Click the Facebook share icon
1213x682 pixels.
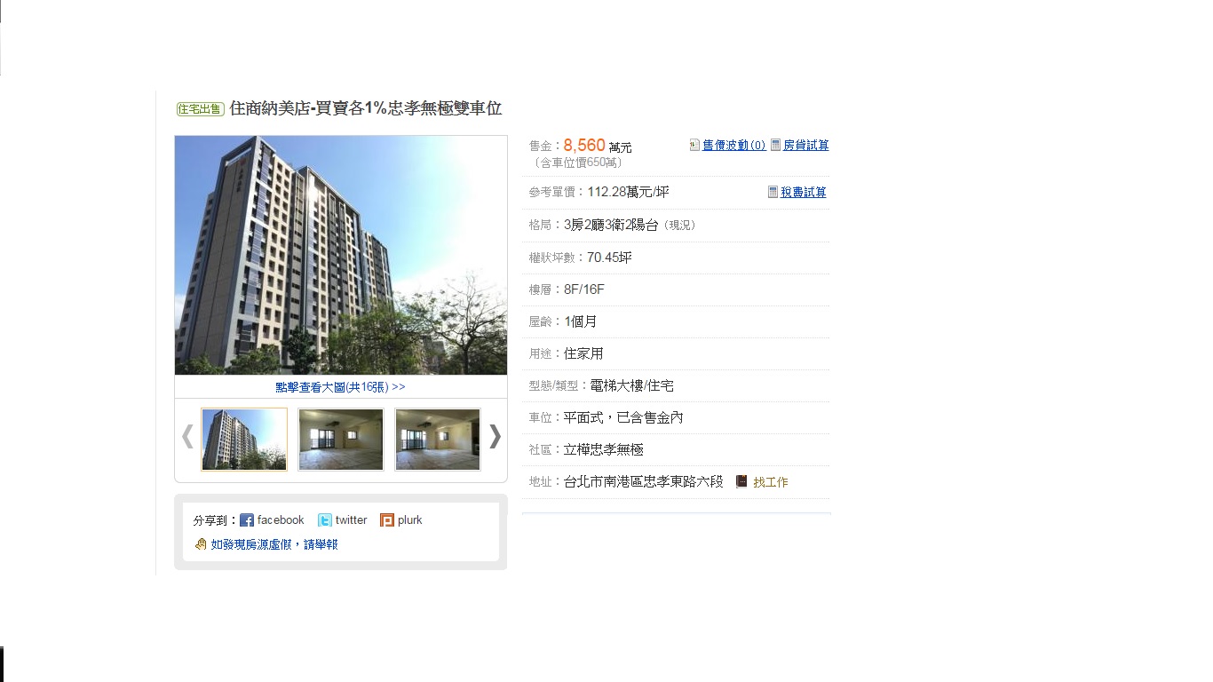tap(247, 520)
